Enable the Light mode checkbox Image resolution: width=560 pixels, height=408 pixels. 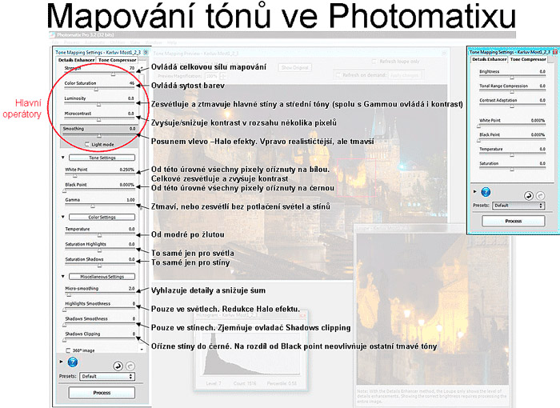87,143
